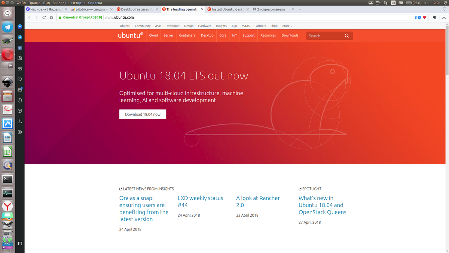View site security info via green lock

click(x=59, y=17)
